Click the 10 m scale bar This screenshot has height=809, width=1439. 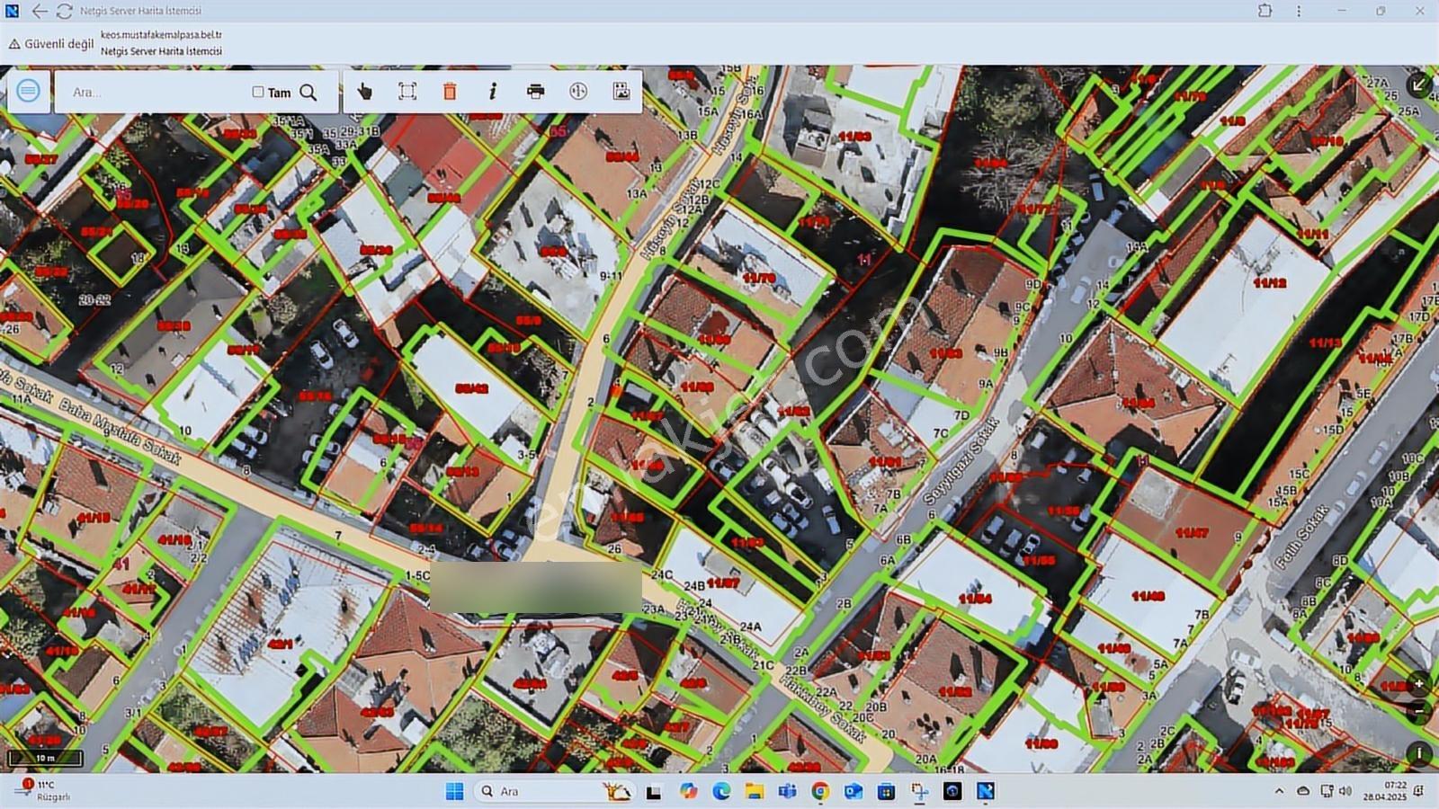[x=45, y=759]
